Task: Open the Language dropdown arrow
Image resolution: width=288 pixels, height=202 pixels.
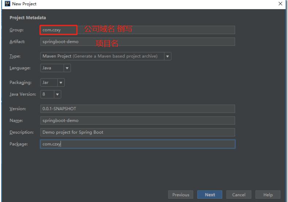Action: tap(67, 68)
